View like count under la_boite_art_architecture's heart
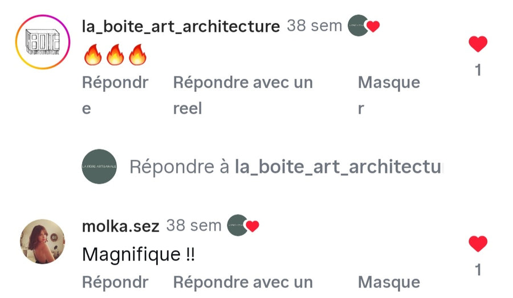 tap(478, 70)
